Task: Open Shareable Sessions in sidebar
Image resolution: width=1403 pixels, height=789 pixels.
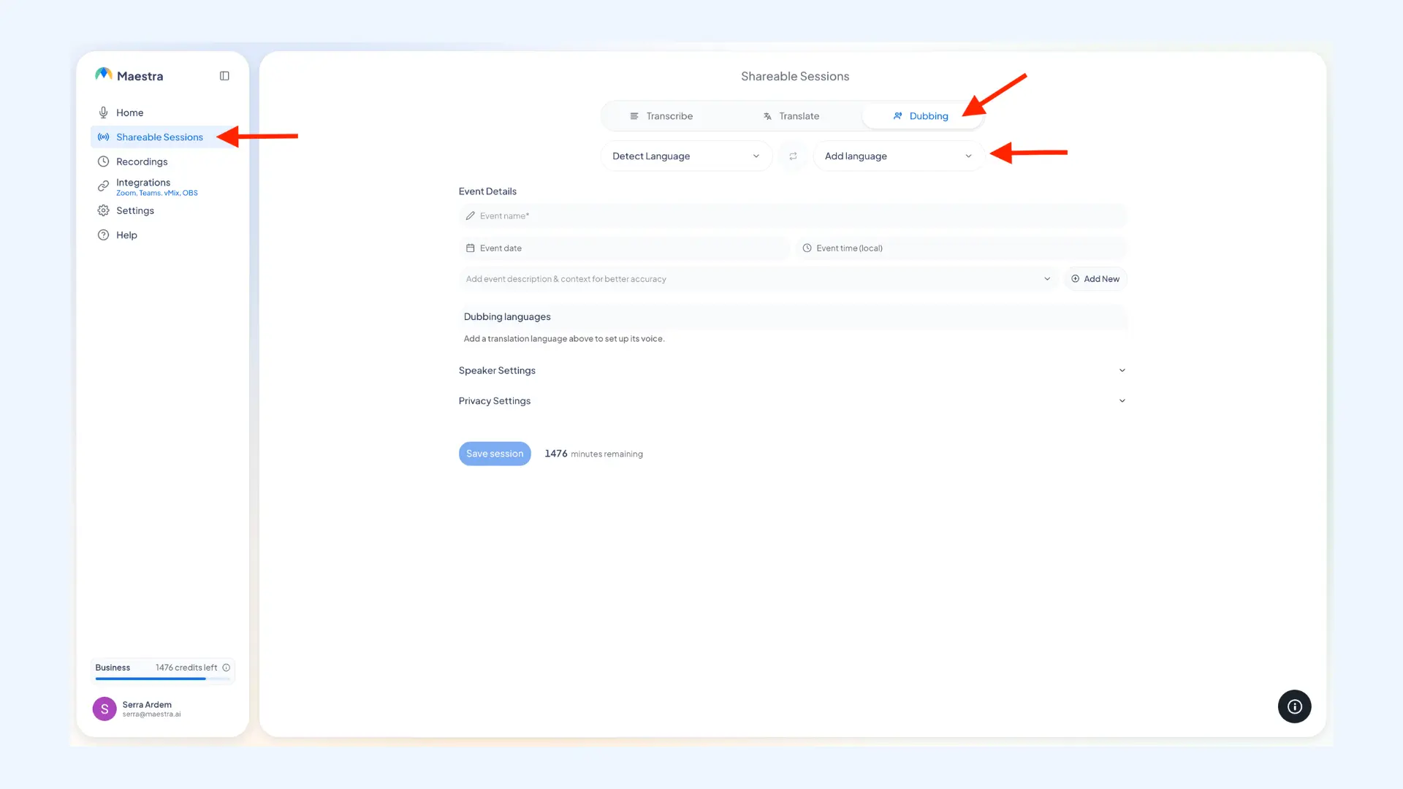Action: 162,137
